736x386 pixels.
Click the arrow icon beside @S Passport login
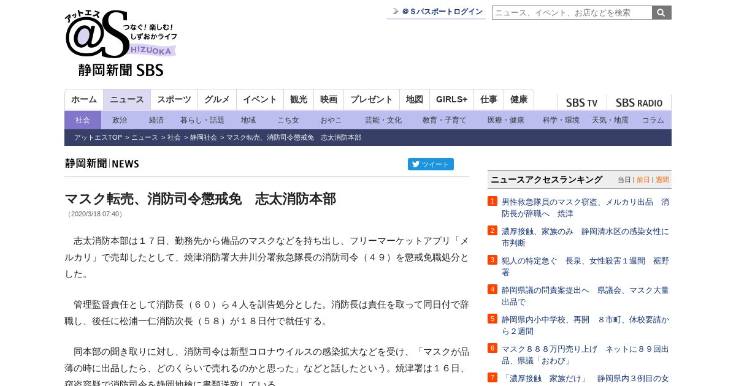pos(396,11)
